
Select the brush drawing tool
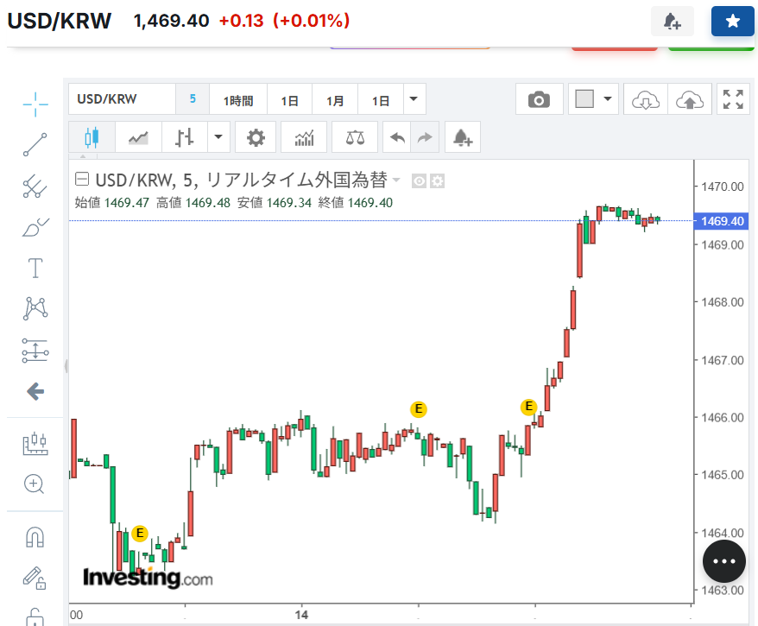(35, 227)
